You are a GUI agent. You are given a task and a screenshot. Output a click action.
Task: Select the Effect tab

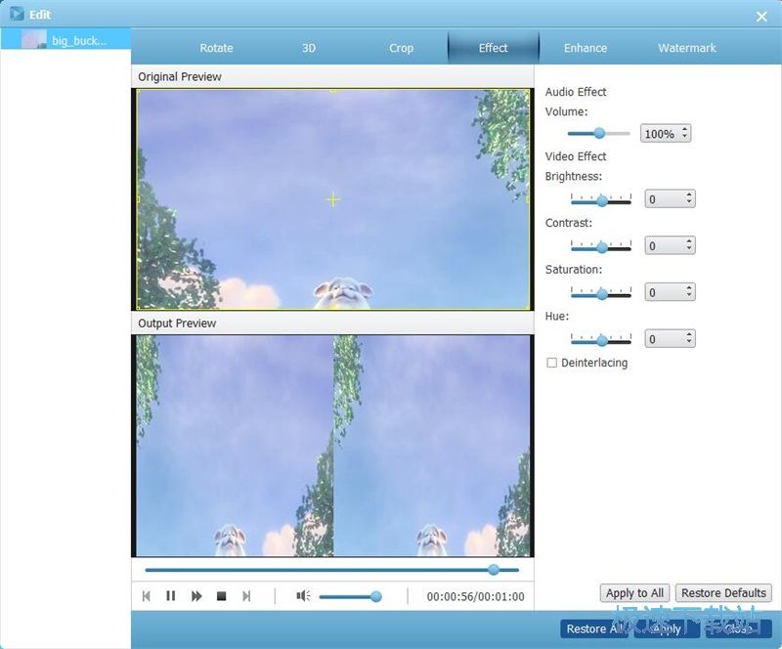(x=494, y=48)
